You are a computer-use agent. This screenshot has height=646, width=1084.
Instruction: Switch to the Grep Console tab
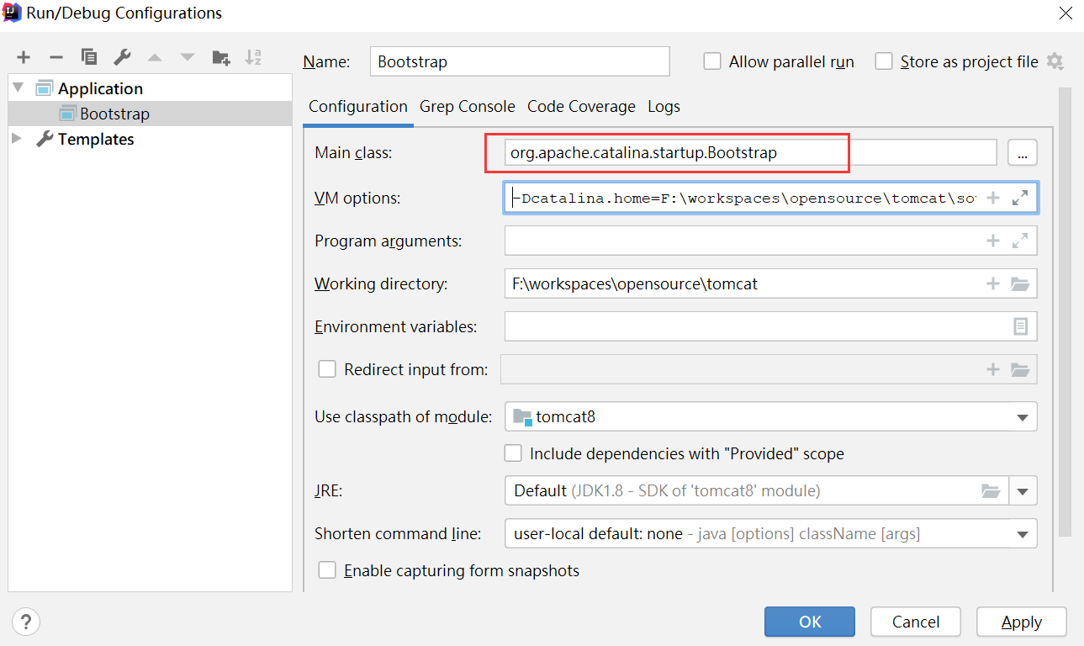pyautogui.click(x=468, y=107)
